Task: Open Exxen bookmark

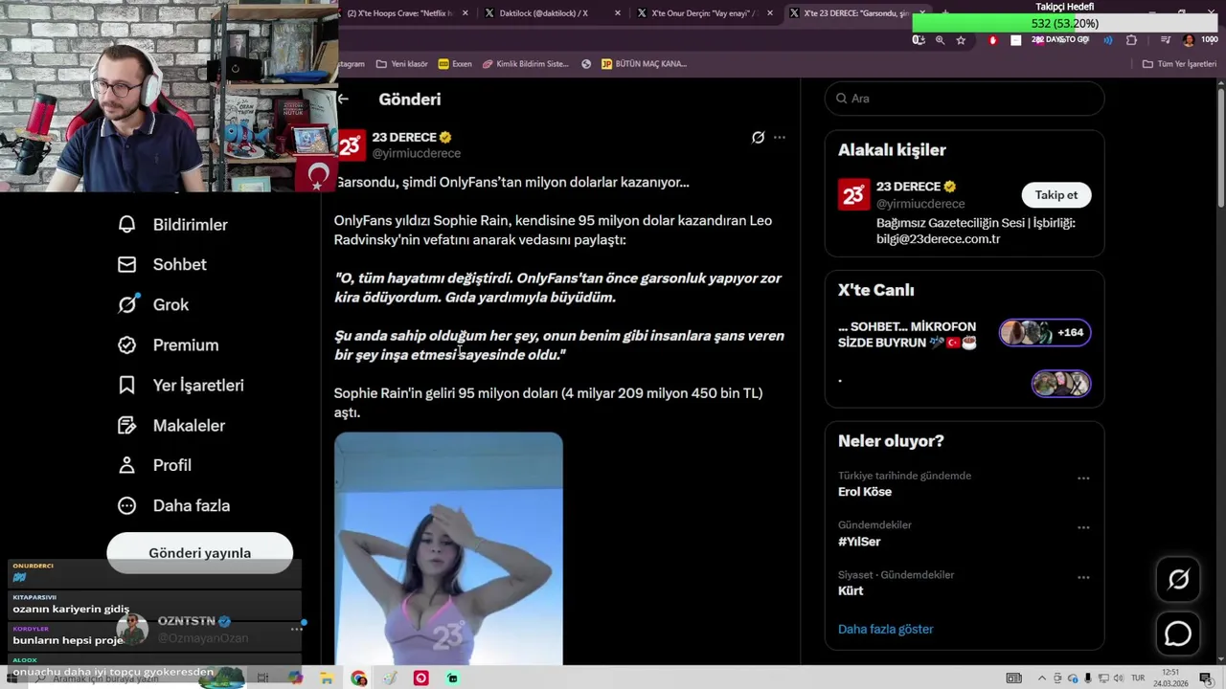Action: [x=455, y=64]
